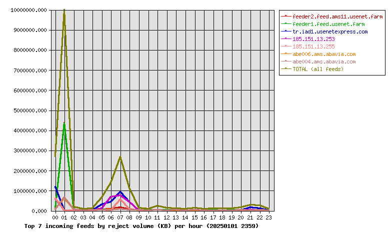
Task: Click the olive marker for TOTAL
Action: [286, 68]
